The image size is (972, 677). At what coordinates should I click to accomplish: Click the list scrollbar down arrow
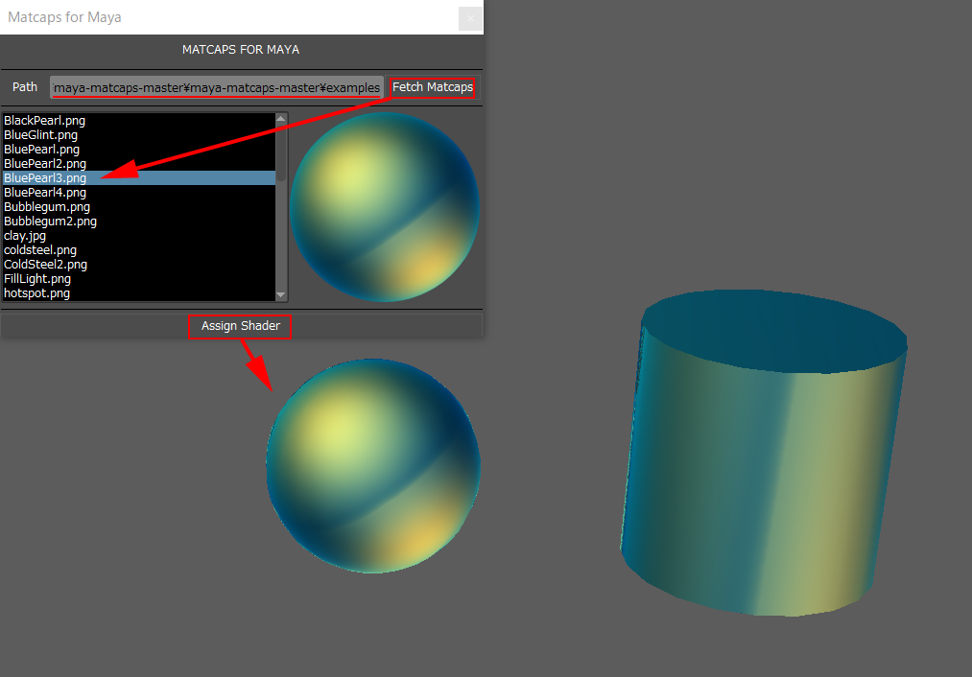pyautogui.click(x=281, y=295)
